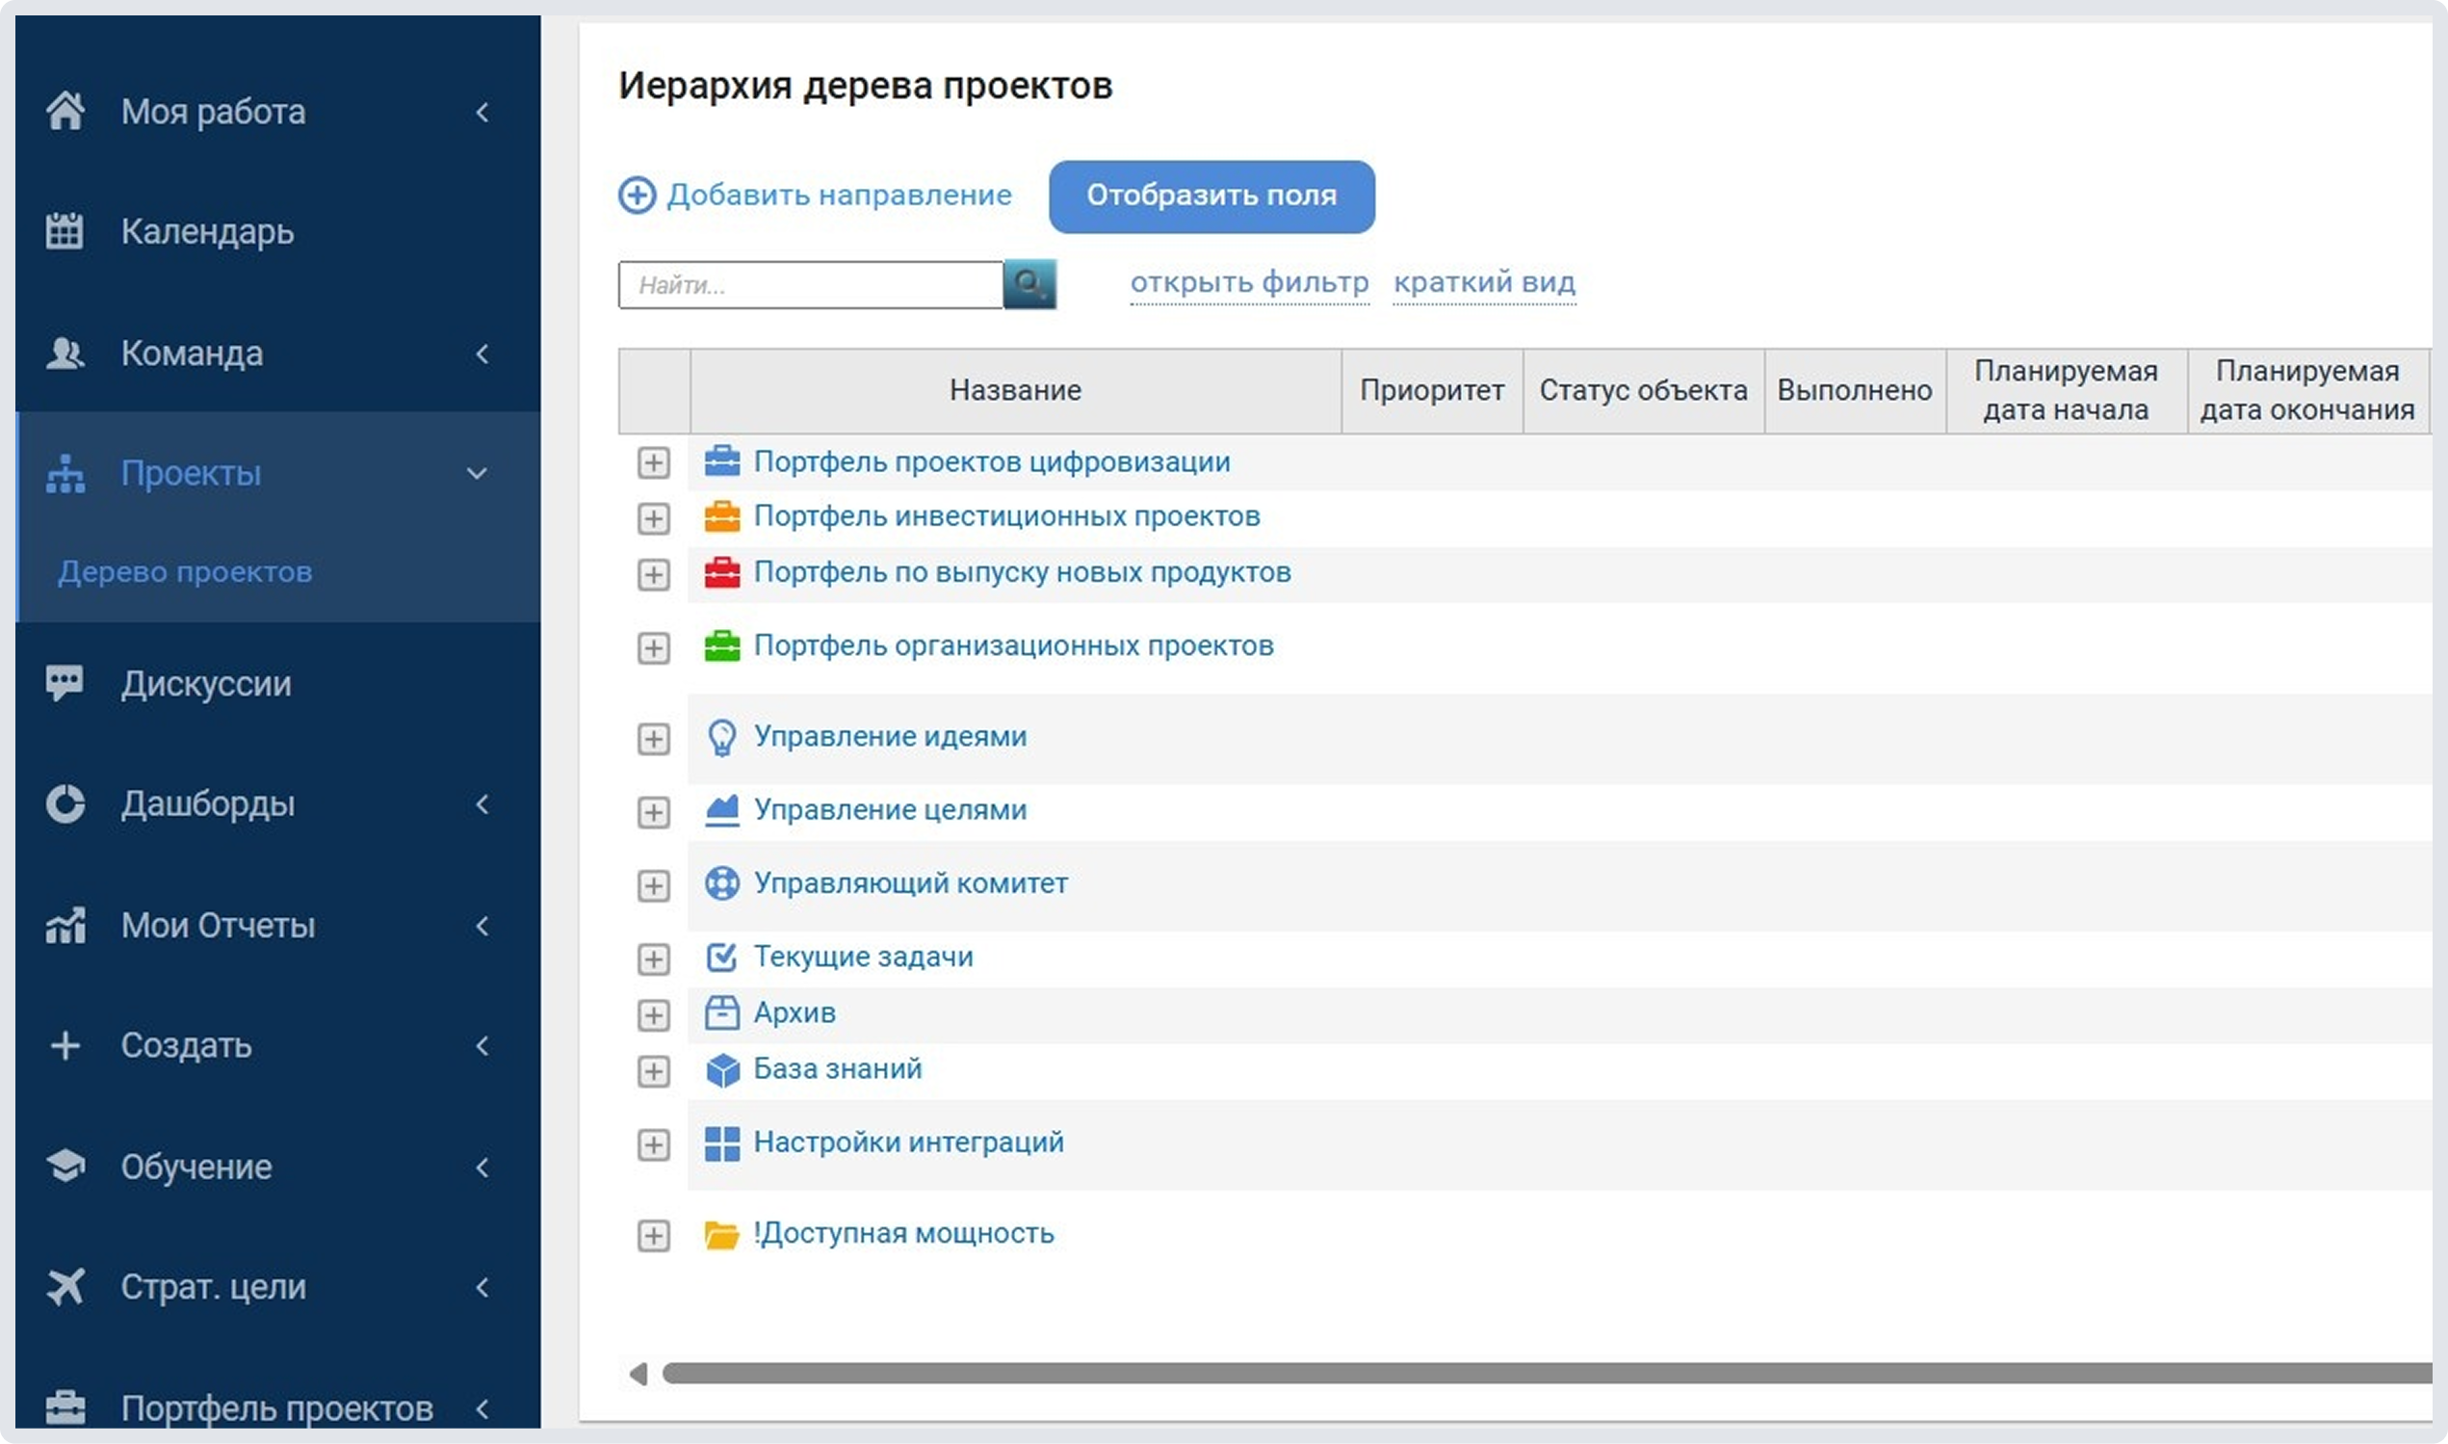Click the открыть фильтр link
This screenshot has width=2448, height=1444.
click(1249, 282)
